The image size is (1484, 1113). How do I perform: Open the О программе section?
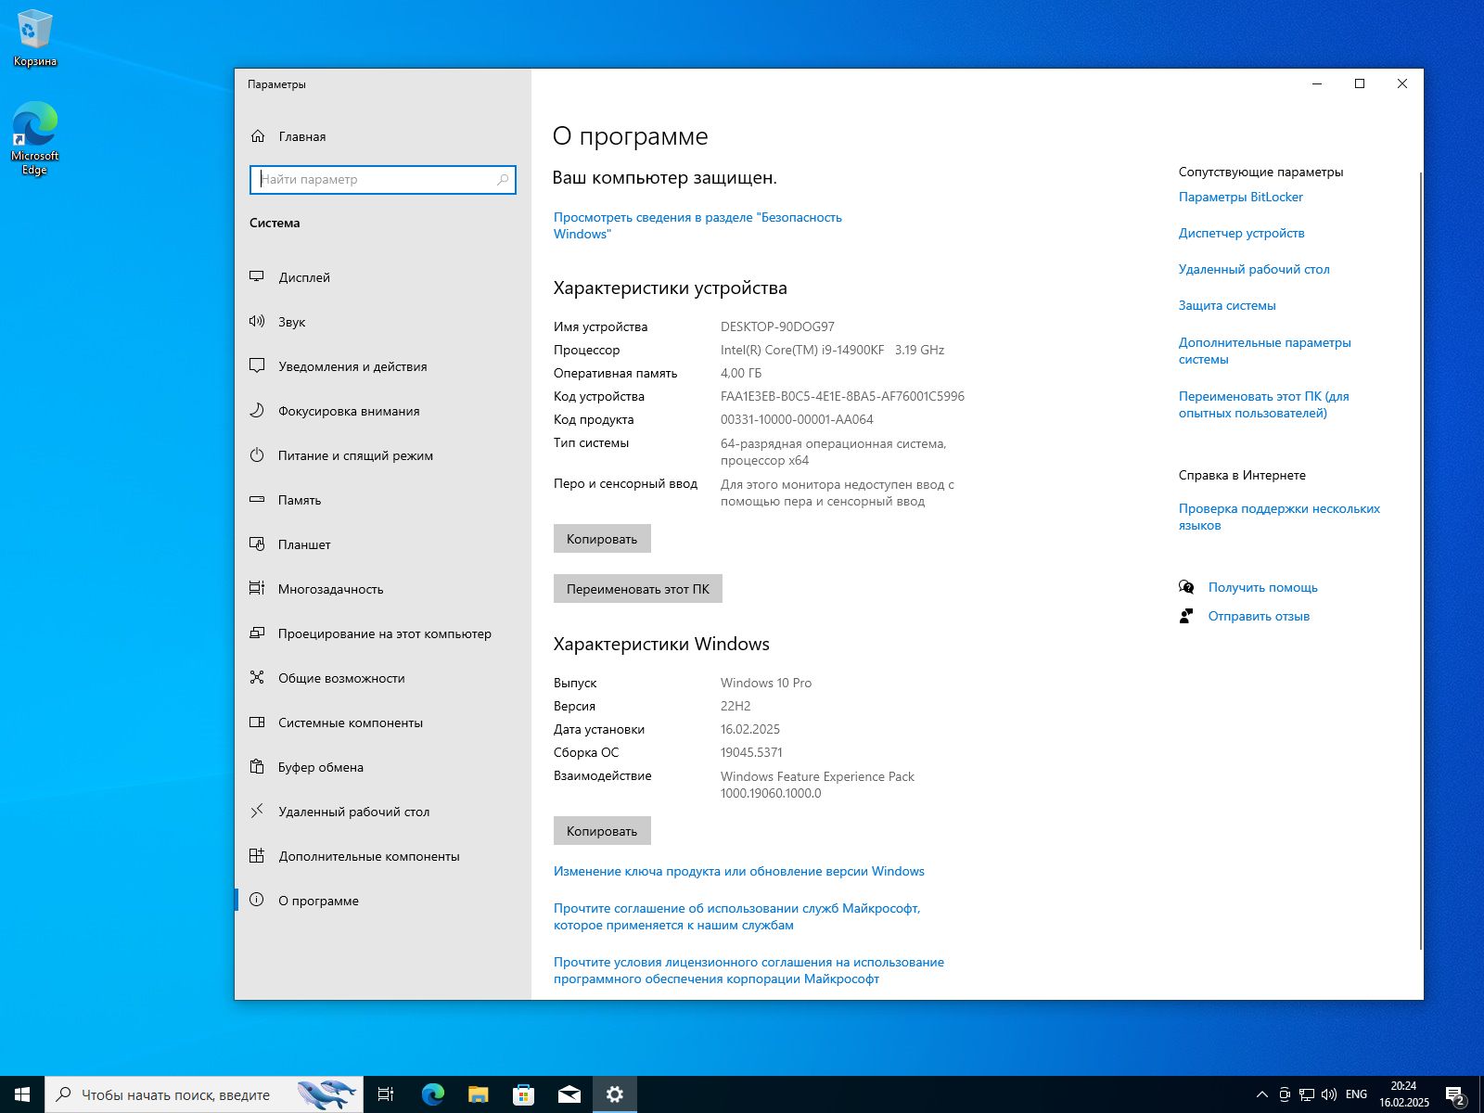(x=318, y=901)
